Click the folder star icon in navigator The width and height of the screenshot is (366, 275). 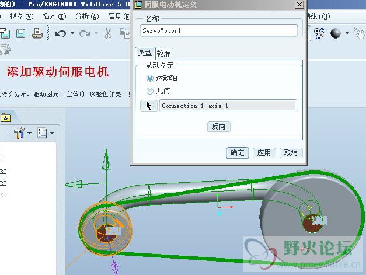tap(5, 118)
